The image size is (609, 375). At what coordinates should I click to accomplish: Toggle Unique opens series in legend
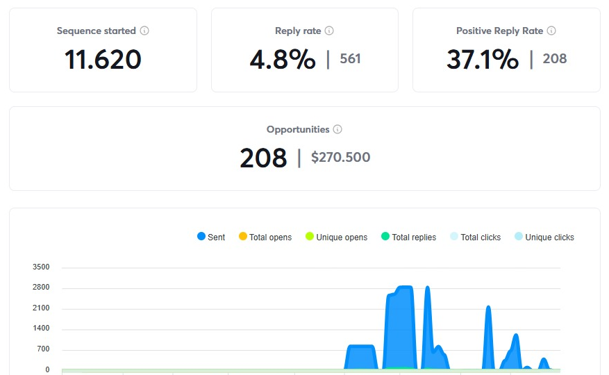[336, 237]
